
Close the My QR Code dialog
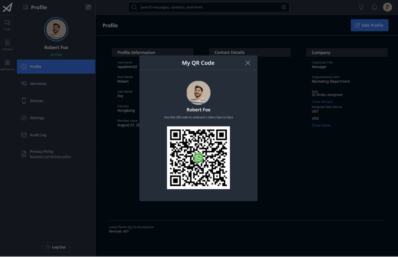[x=248, y=63]
